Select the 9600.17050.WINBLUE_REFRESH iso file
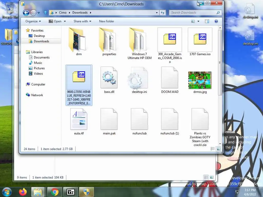Viewport: 263px width, 197px height. tap(79, 85)
